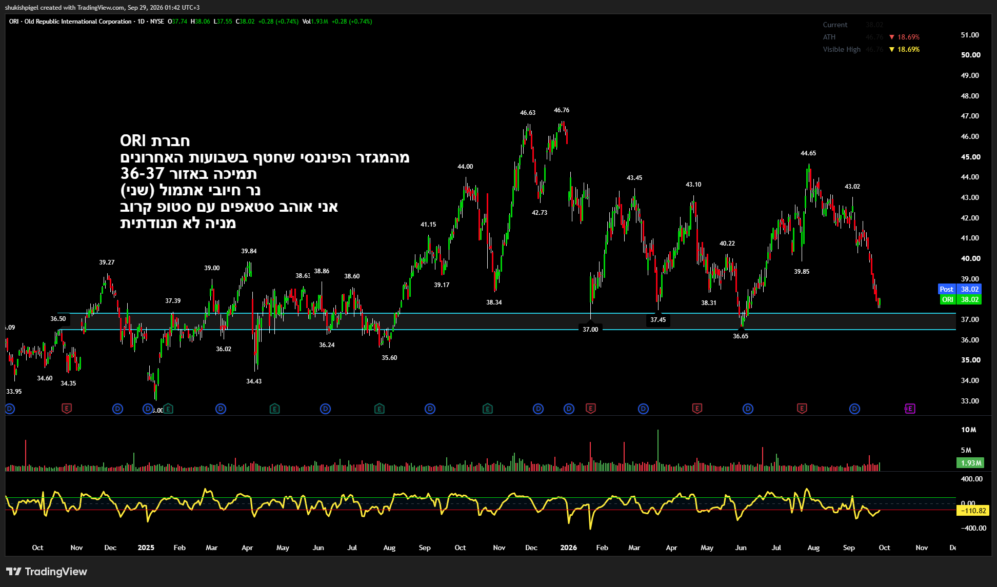This screenshot has height=587, width=997.
Task: Select the 44.65 peak label from July 2026
Action: coord(808,153)
